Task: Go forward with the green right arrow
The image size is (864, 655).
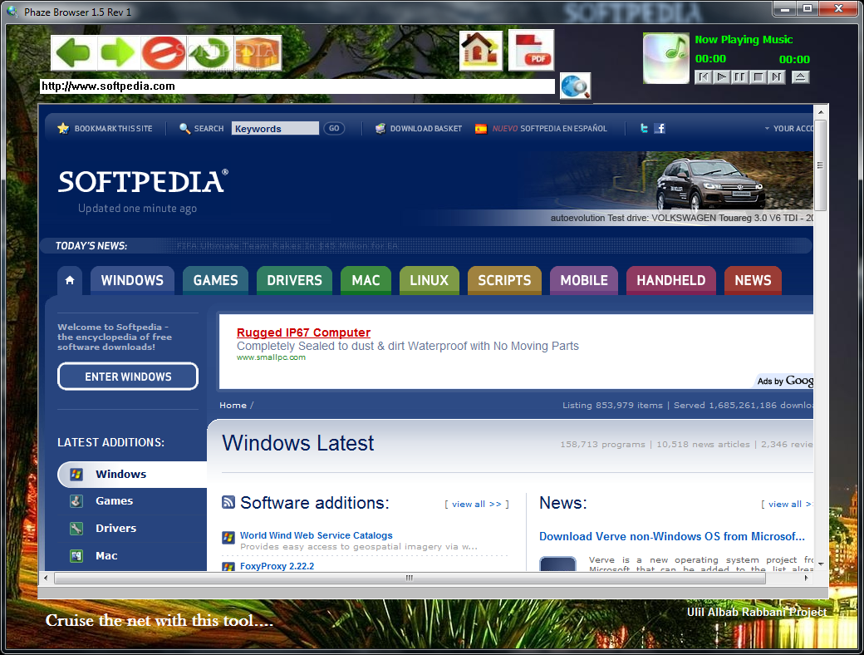Action: click(119, 52)
